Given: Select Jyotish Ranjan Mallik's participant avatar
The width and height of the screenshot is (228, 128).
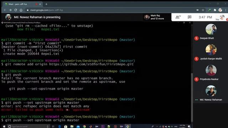Looking at the screenshot, I should pos(211,50).
